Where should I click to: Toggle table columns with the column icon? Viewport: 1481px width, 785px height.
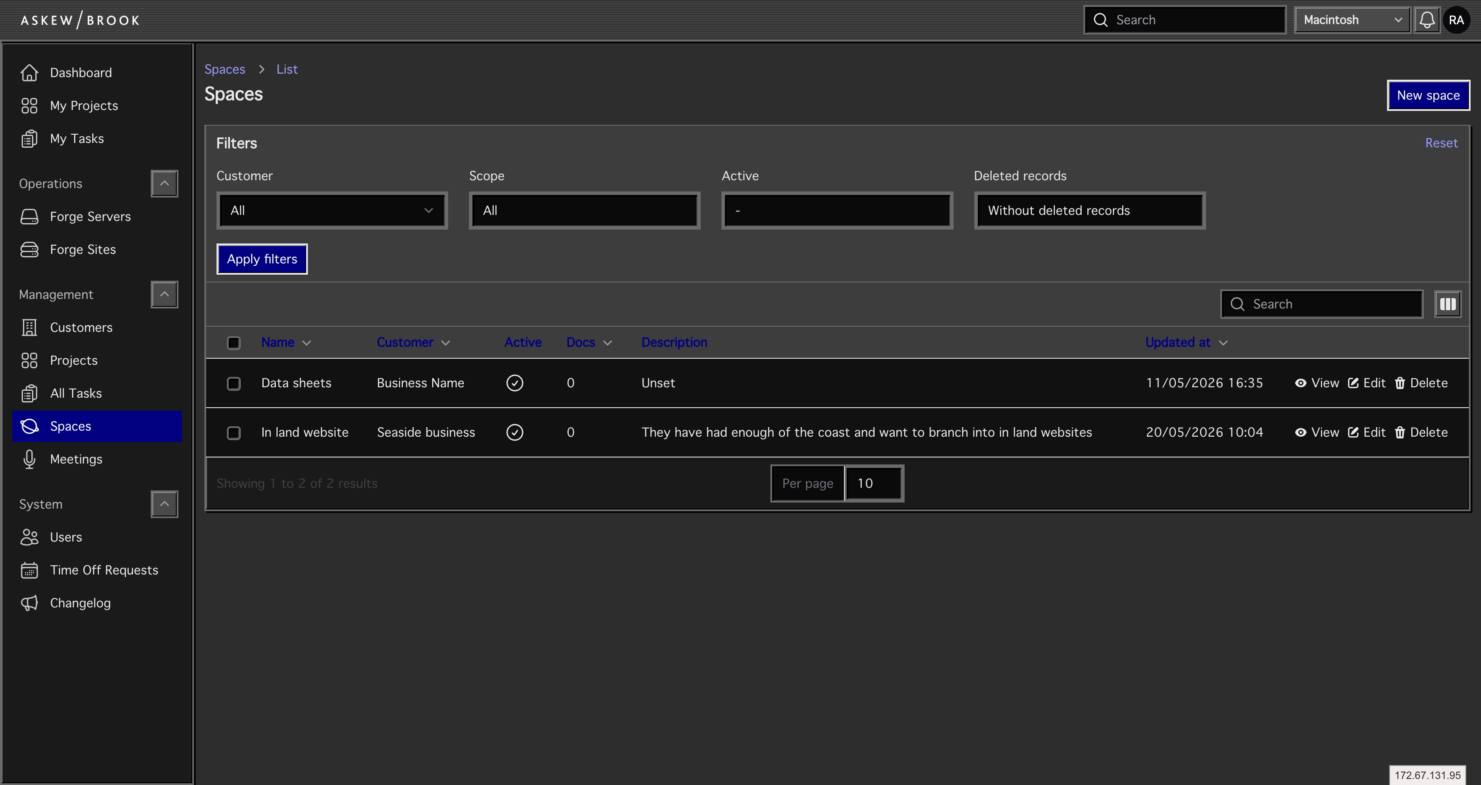1448,304
